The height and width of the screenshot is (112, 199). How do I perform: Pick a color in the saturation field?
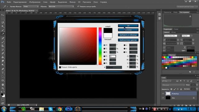(x=78, y=46)
